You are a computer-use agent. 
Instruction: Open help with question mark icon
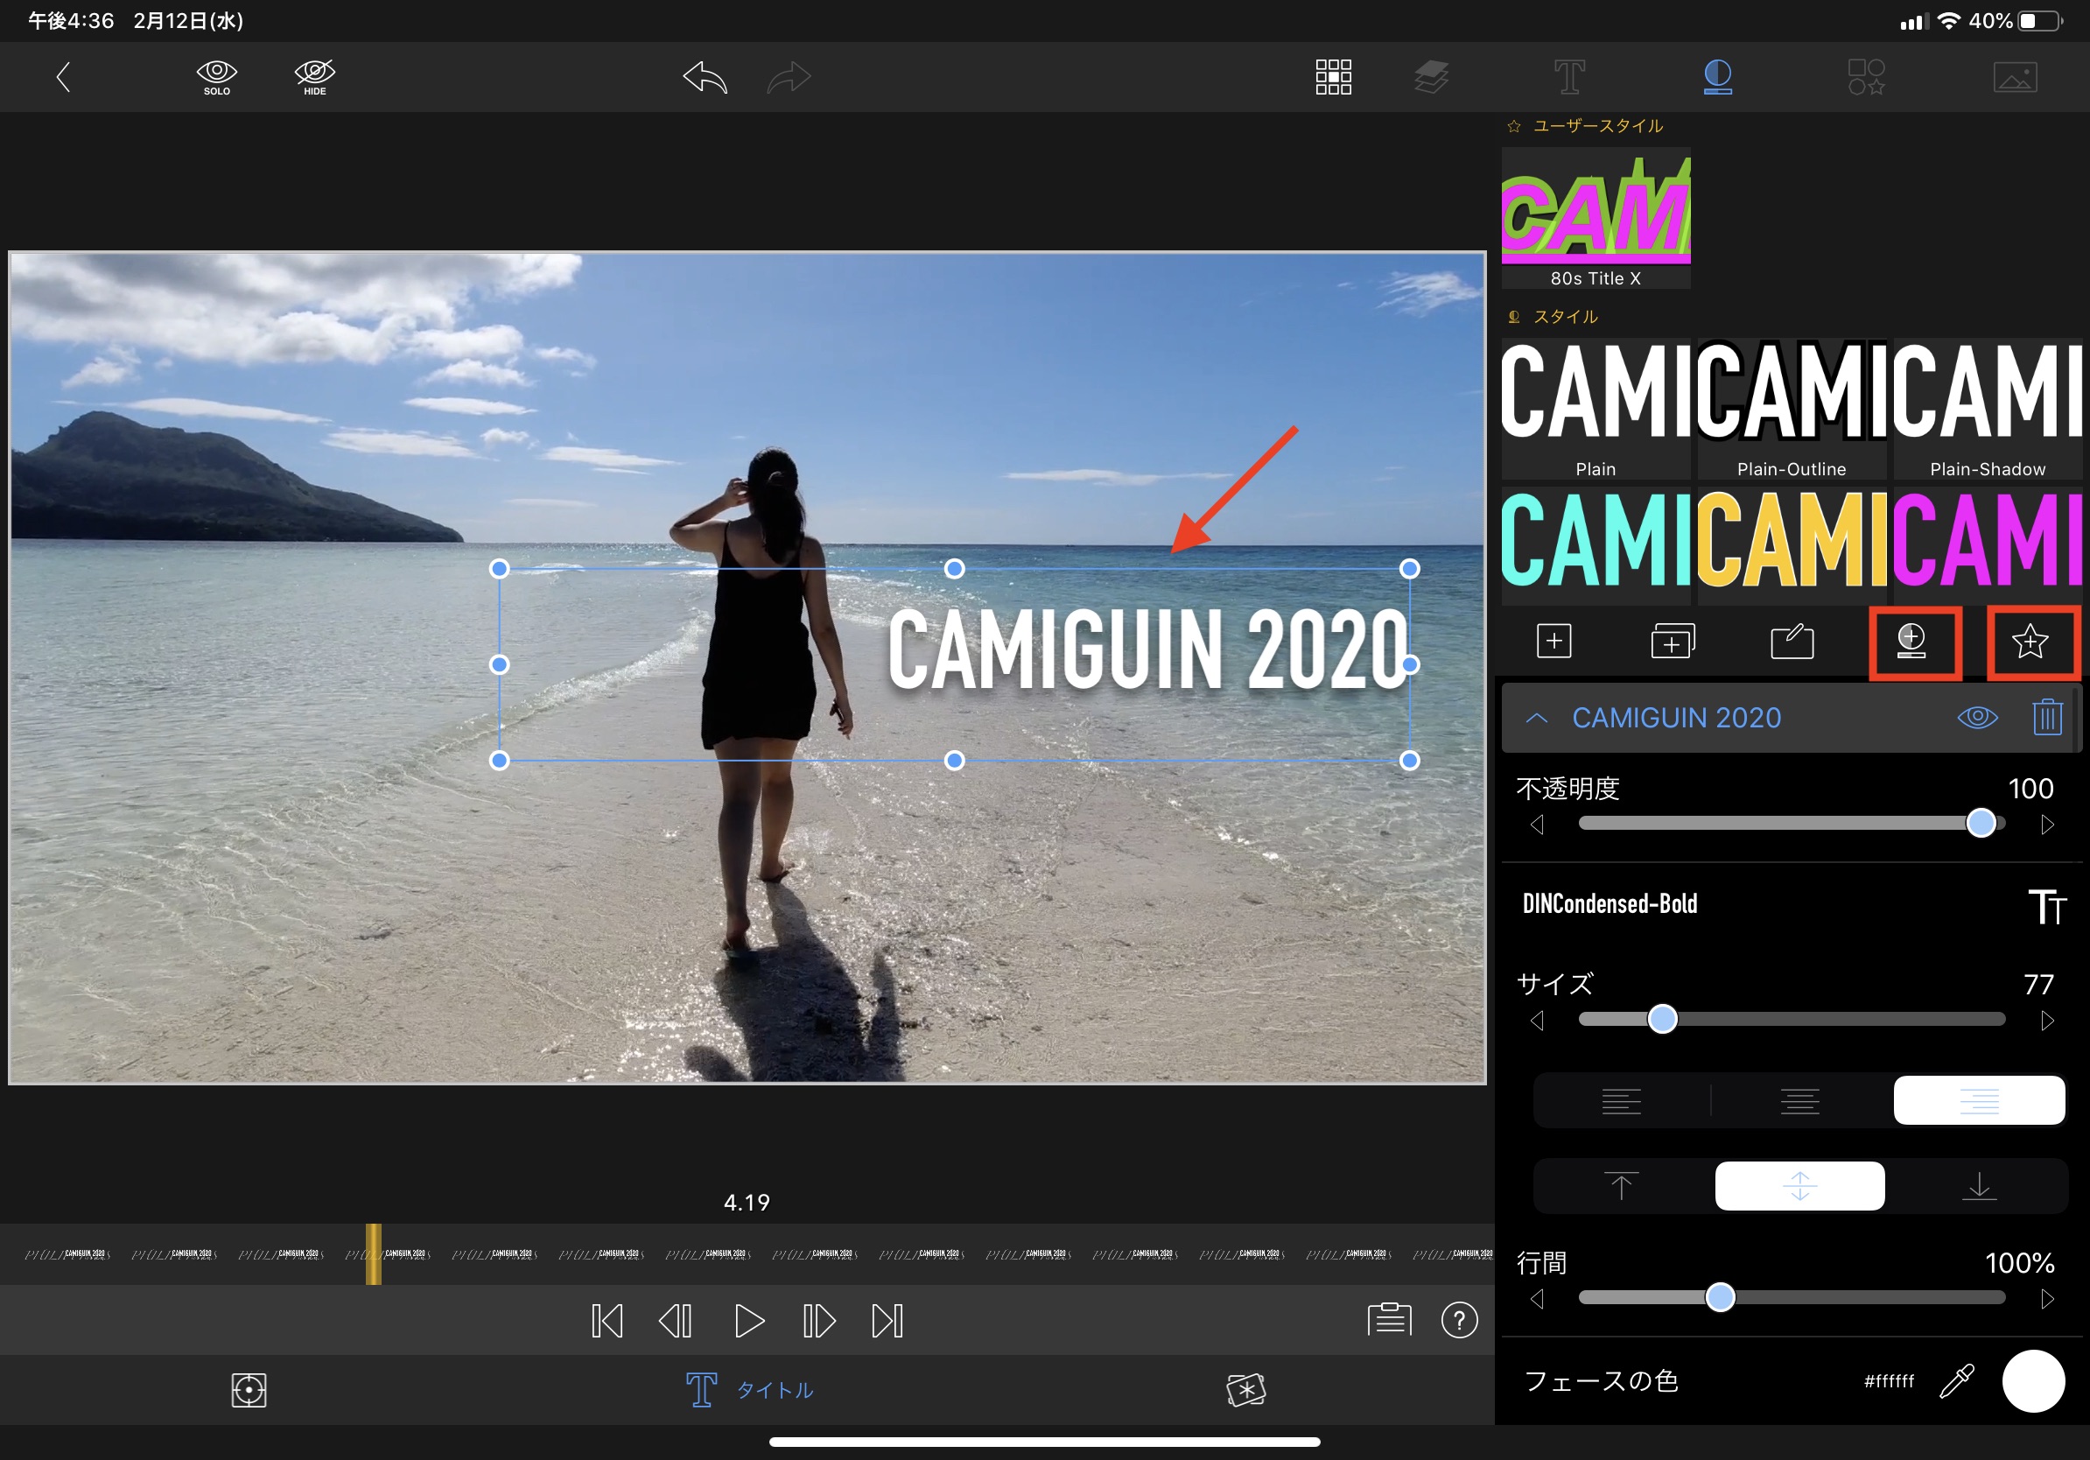[1458, 1320]
